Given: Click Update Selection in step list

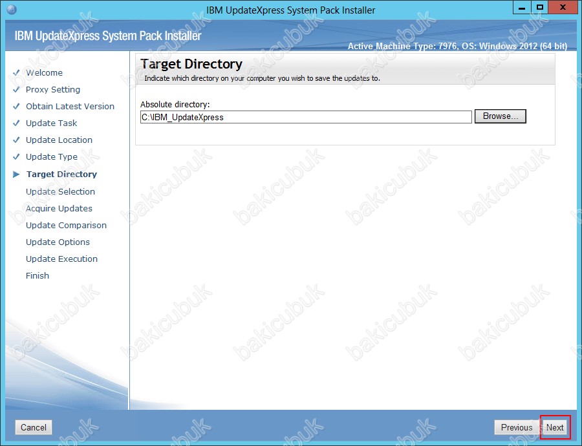Looking at the screenshot, I should coord(61,191).
